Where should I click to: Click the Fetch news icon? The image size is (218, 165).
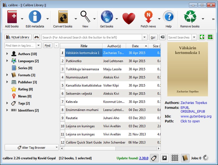pyautogui.click(x=148, y=17)
